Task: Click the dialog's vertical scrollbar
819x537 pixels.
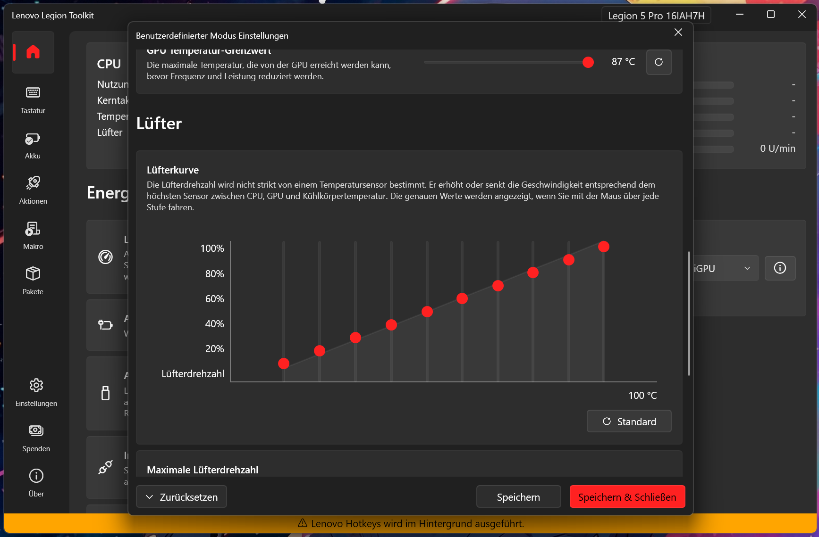Action: (689, 314)
